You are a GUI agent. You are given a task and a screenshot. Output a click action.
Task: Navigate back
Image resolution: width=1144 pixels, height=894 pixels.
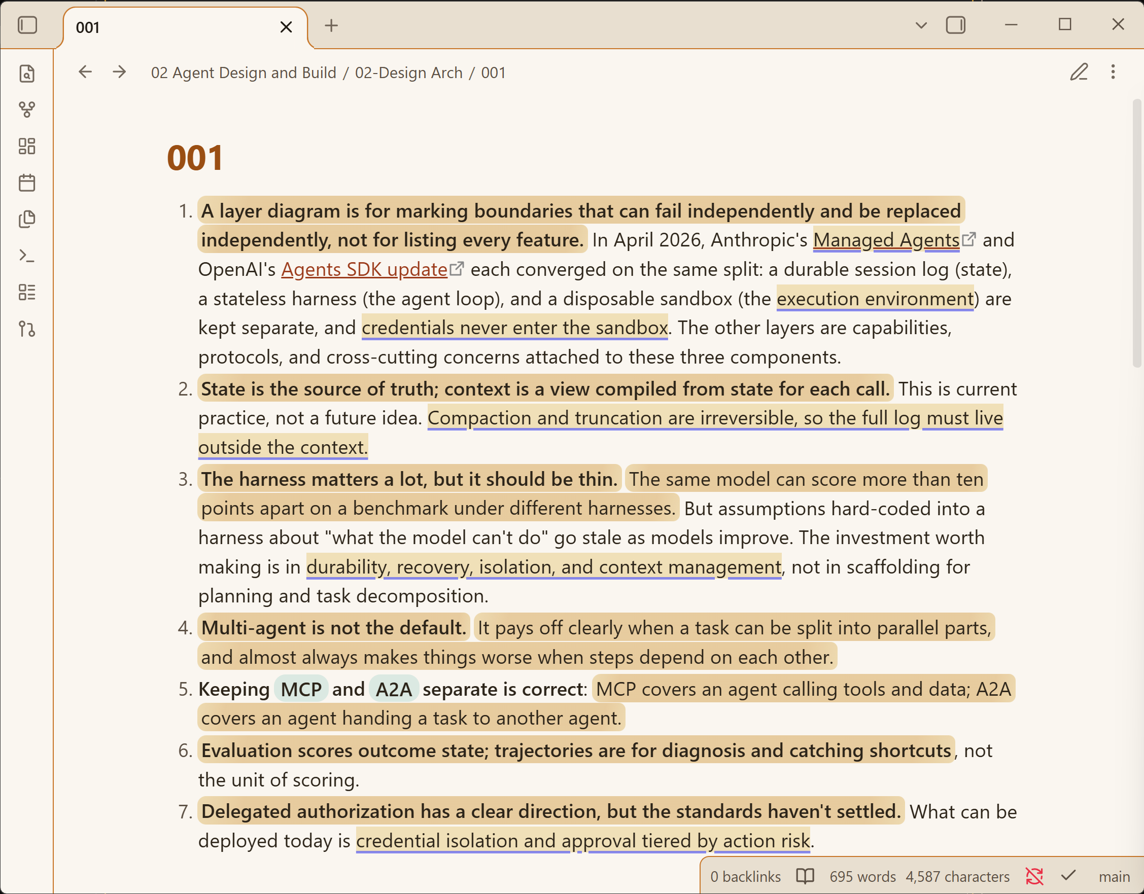pos(85,71)
